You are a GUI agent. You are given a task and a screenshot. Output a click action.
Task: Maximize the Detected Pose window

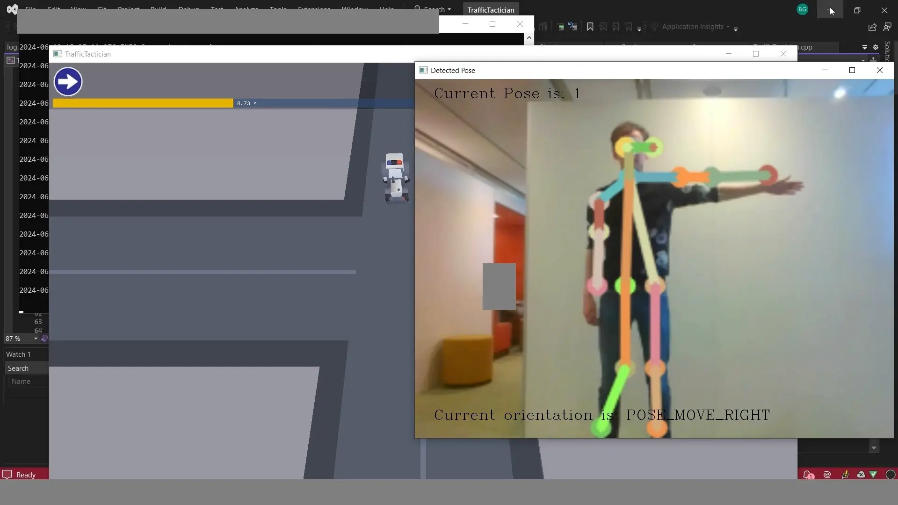[852, 70]
